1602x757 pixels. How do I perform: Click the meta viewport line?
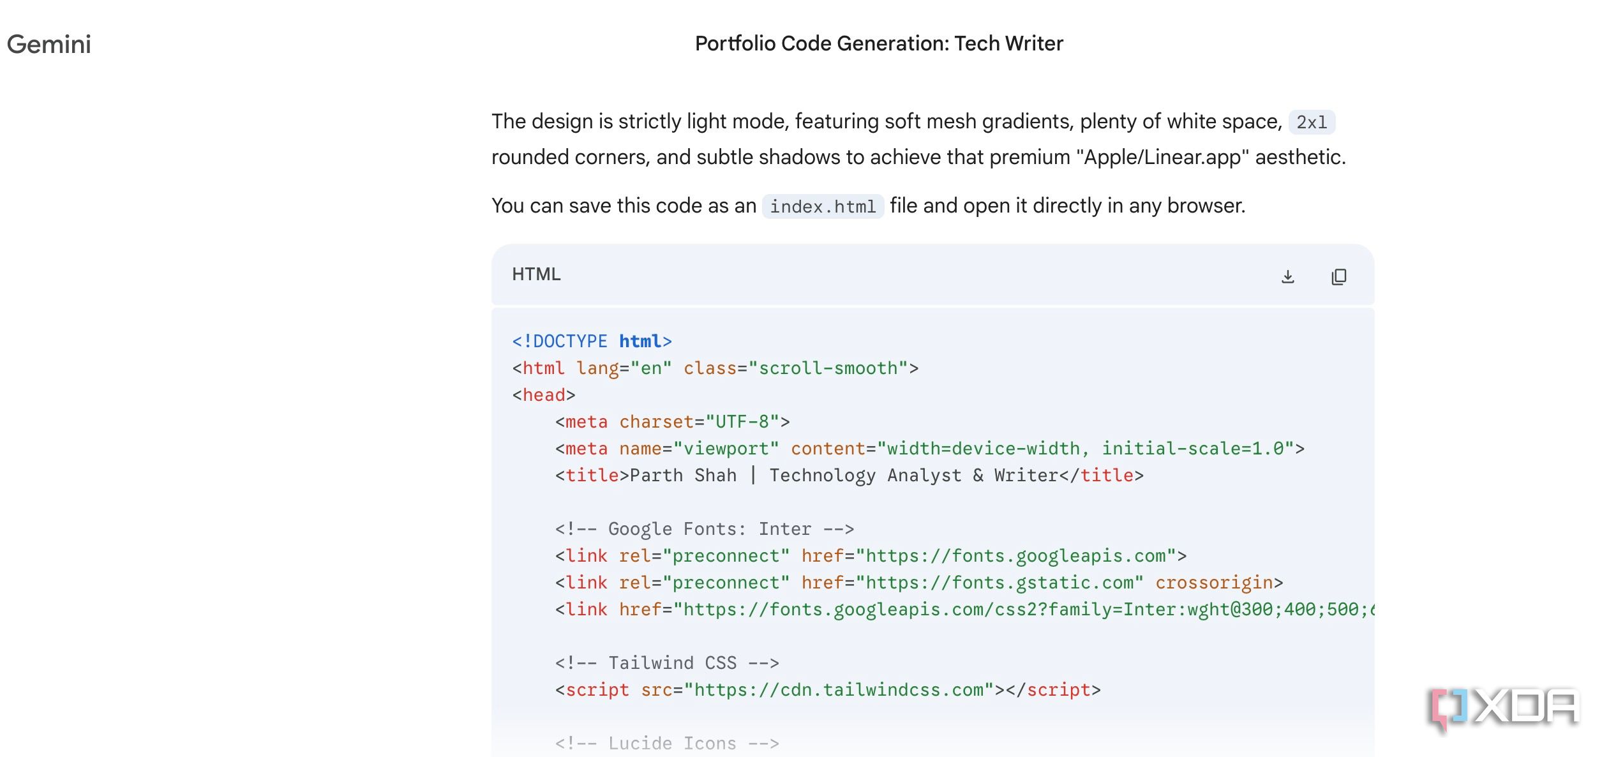click(x=930, y=449)
